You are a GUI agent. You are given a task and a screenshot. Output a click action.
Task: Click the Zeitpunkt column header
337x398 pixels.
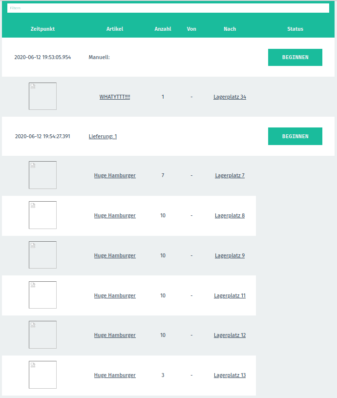[x=42, y=29]
